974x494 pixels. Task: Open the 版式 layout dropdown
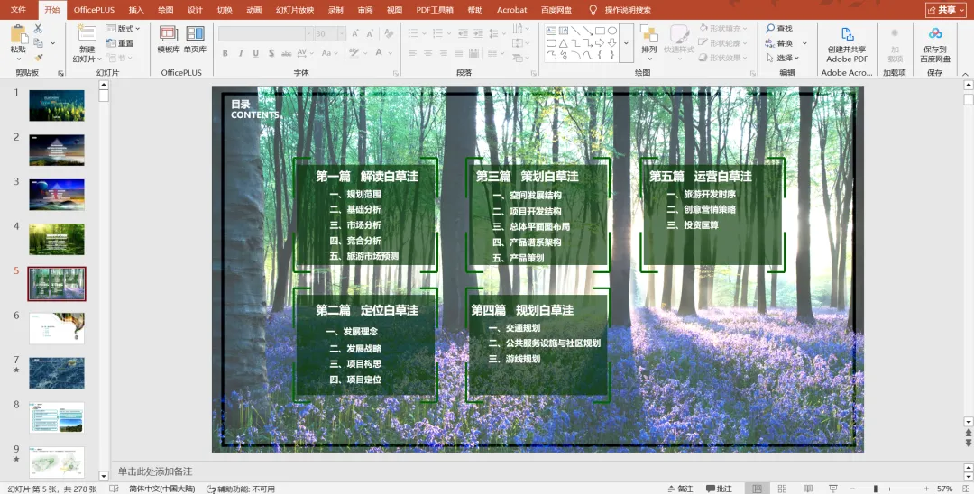click(123, 29)
